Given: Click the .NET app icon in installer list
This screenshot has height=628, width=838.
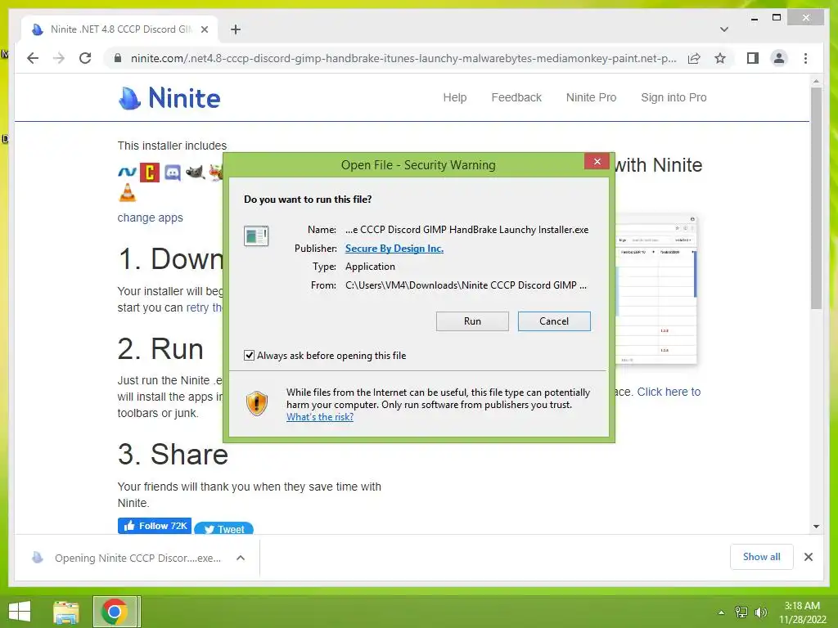Looking at the screenshot, I should 127,172.
